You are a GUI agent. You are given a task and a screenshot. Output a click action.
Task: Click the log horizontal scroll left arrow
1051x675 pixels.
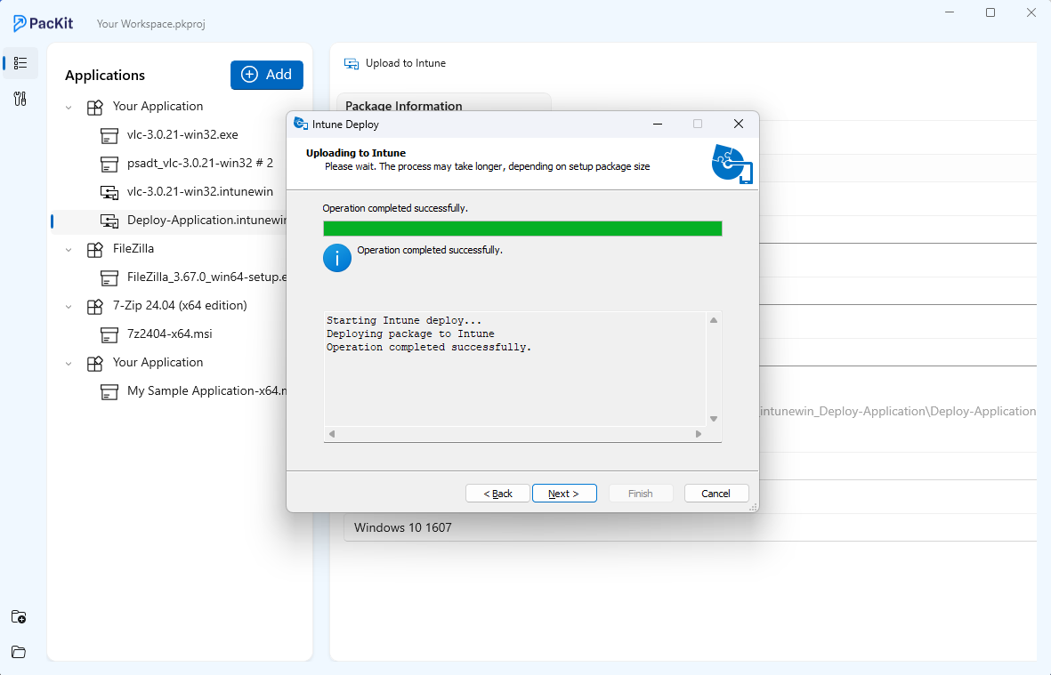pyautogui.click(x=332, y=434)
